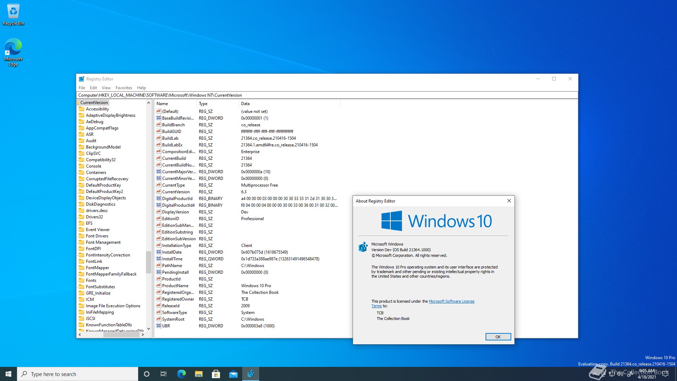Image resolution: width=677 pixels, height=381 pixels.
Task: Click the Registry Editor icon in About dialog
Action: coord(363,247)
